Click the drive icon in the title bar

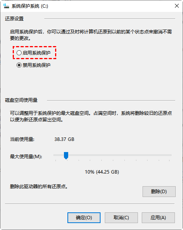pyautogui.click(x=6, y=6)
